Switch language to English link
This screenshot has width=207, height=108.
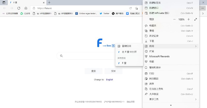click(109, 79)
